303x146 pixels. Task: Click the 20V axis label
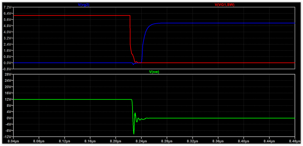pos(8,87)
